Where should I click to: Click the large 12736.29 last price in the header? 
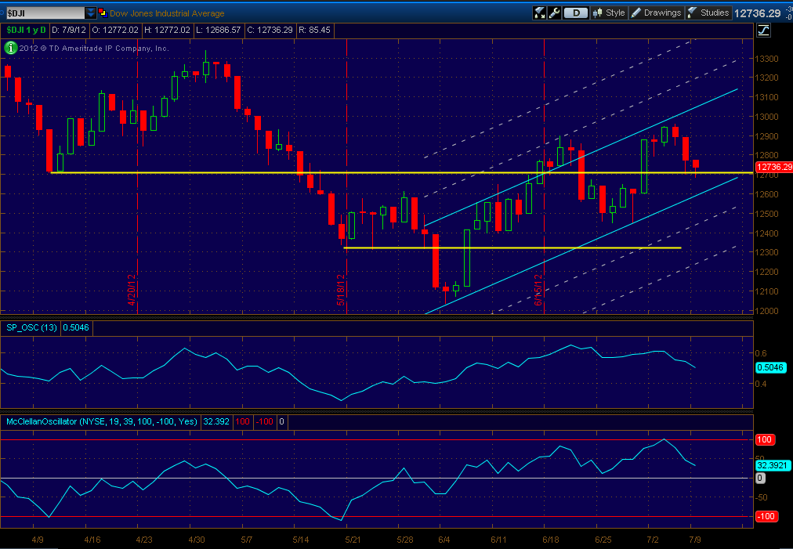coord(758,13)
